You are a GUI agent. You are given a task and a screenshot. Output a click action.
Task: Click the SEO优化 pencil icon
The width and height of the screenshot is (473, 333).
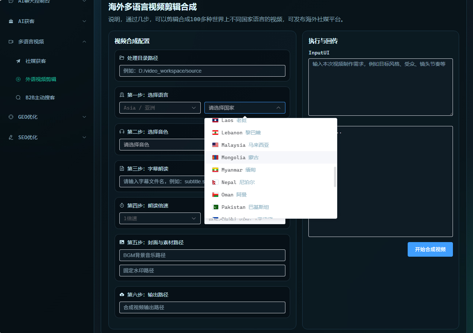(11, 137)
